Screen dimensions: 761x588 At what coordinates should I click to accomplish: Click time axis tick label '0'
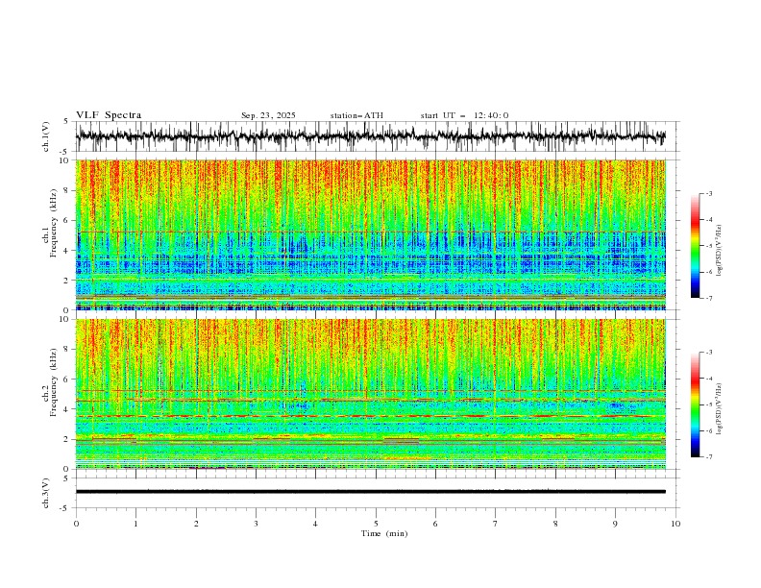tap(76, 524)
